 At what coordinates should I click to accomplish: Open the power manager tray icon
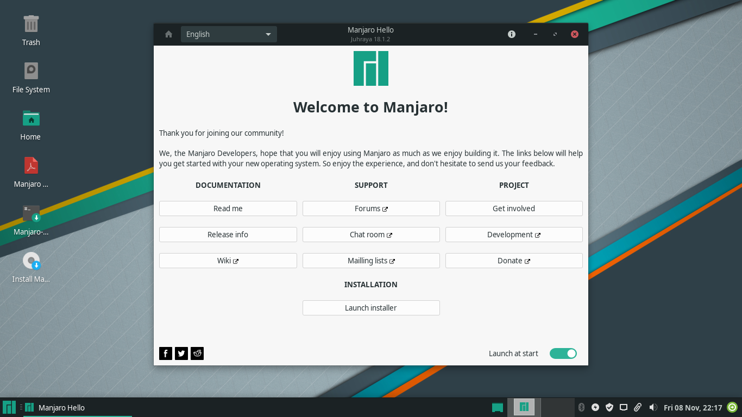click(x=595, y=407)
